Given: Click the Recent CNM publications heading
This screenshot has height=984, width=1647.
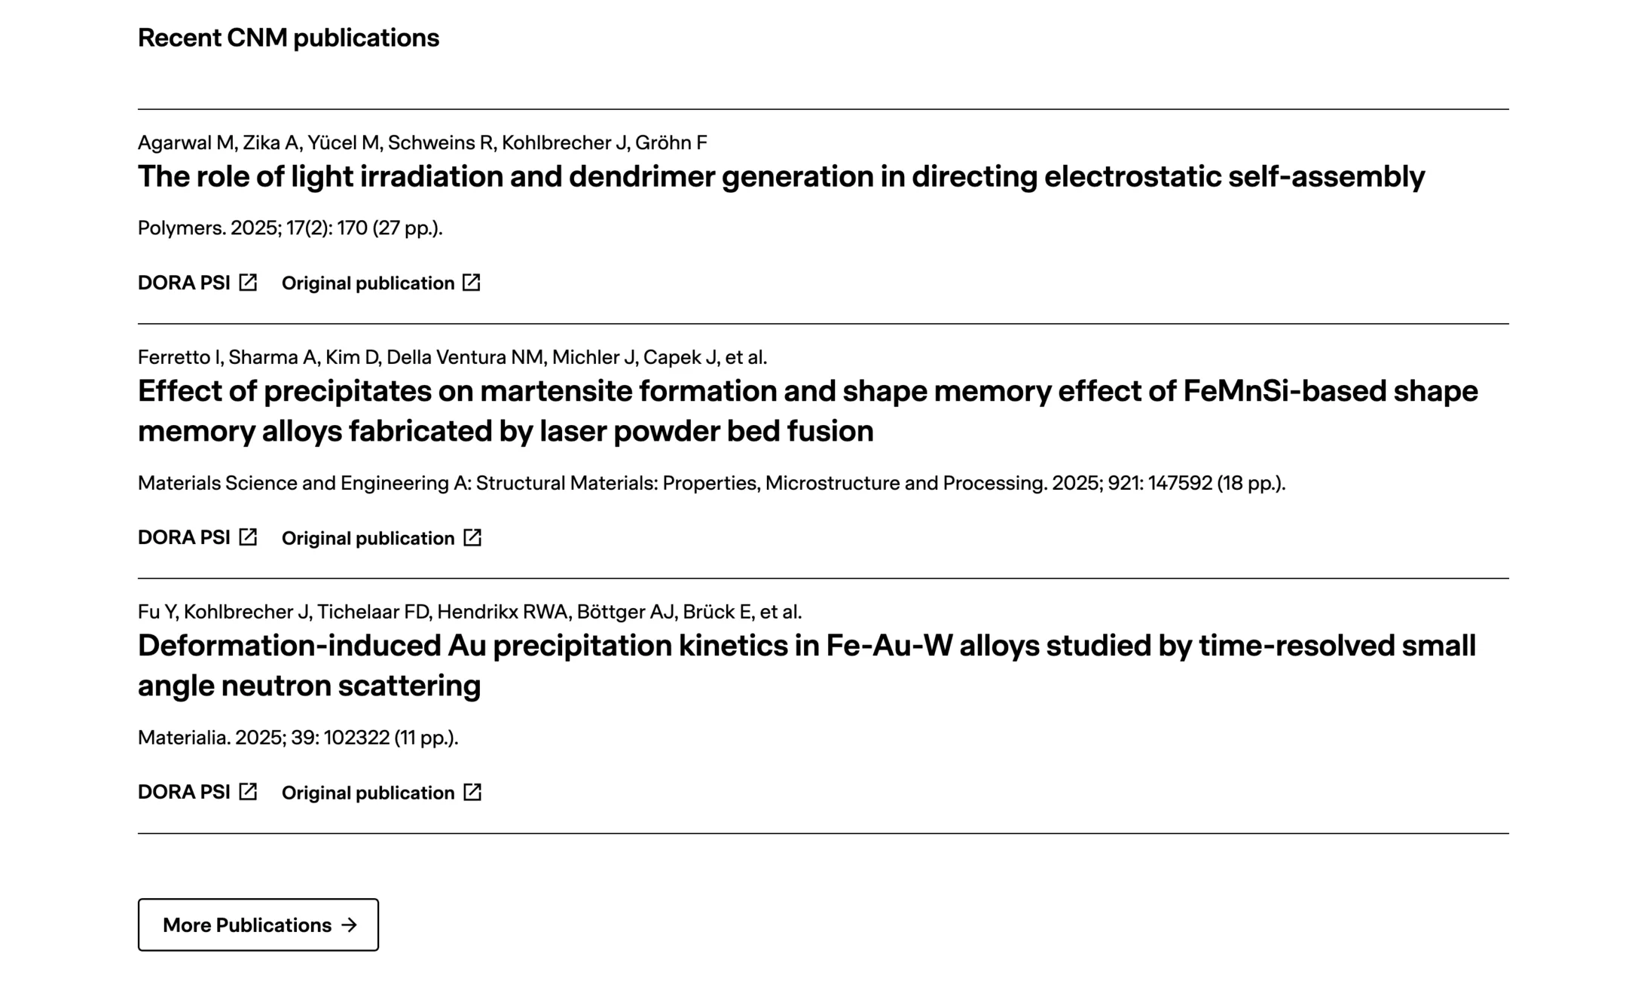Looking at the screenshot, I should [289, 38].
